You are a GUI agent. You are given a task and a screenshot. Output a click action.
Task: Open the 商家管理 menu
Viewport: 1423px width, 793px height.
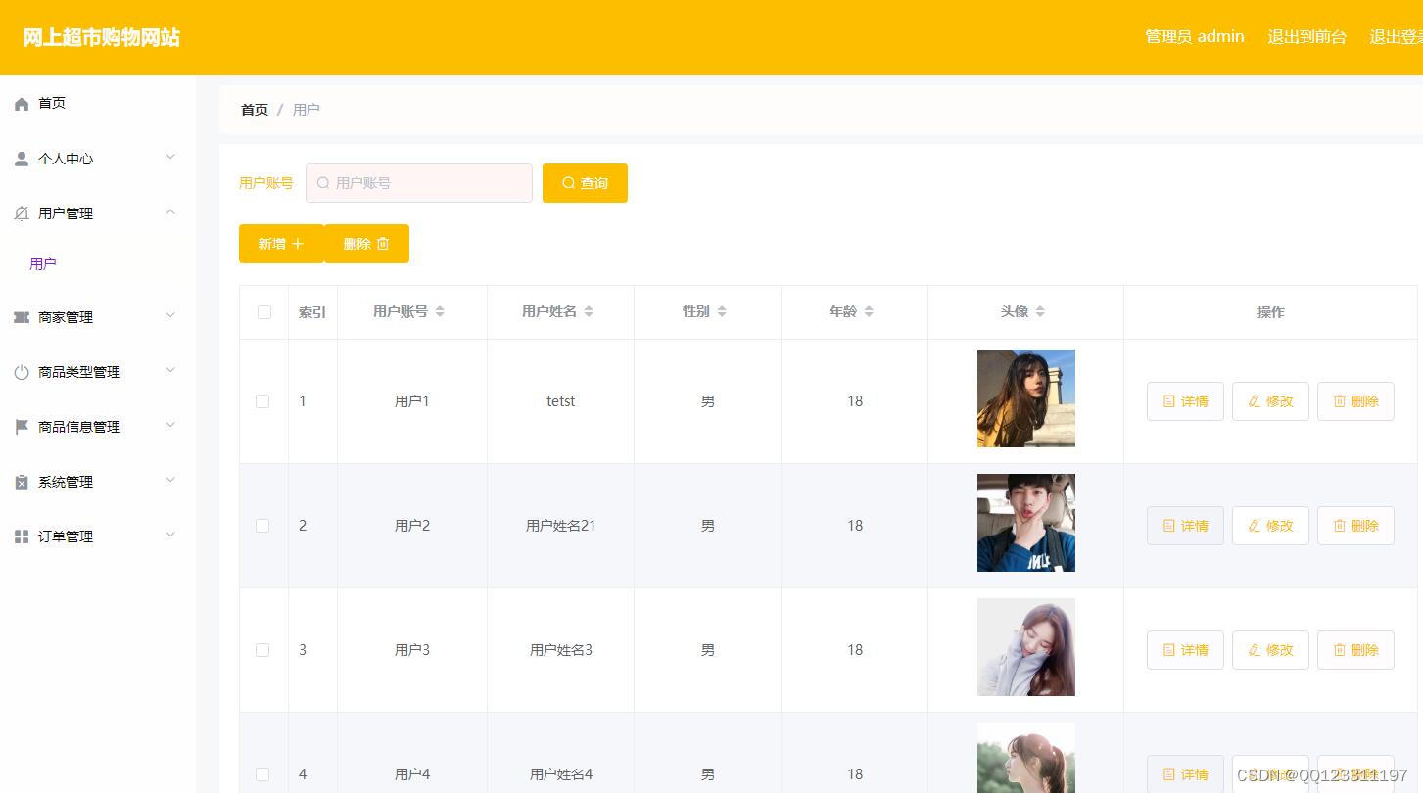pos(98,317)
